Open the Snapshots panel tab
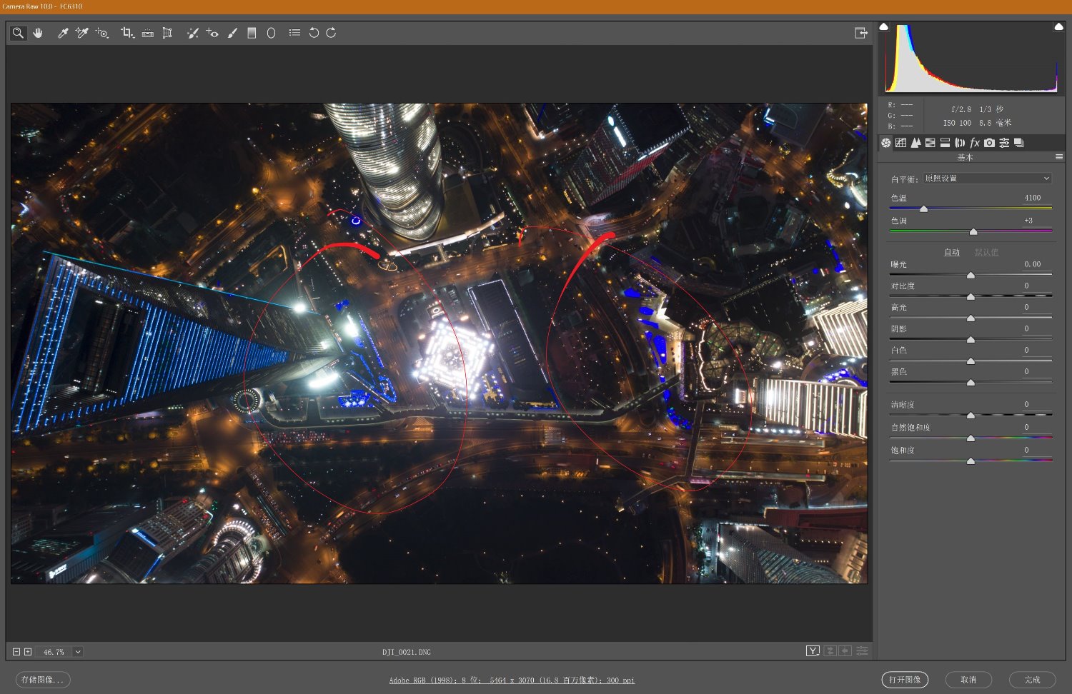 [x=1019, y=143]
